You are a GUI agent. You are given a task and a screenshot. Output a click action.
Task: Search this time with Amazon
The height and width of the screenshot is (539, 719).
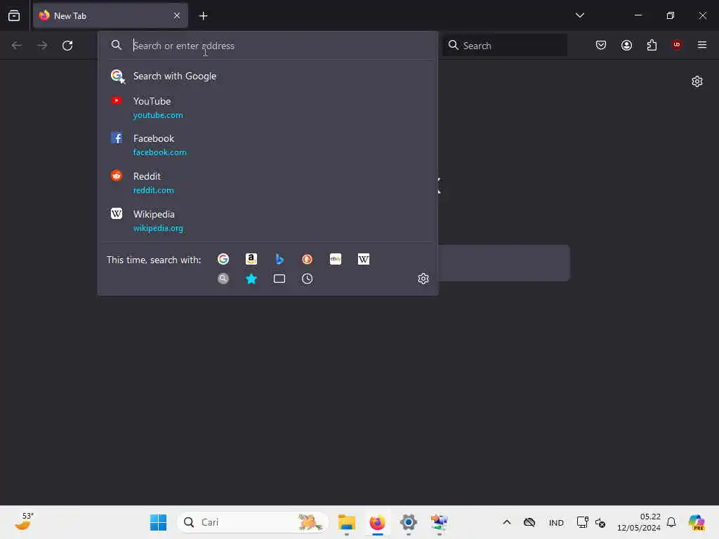[251, 260]
